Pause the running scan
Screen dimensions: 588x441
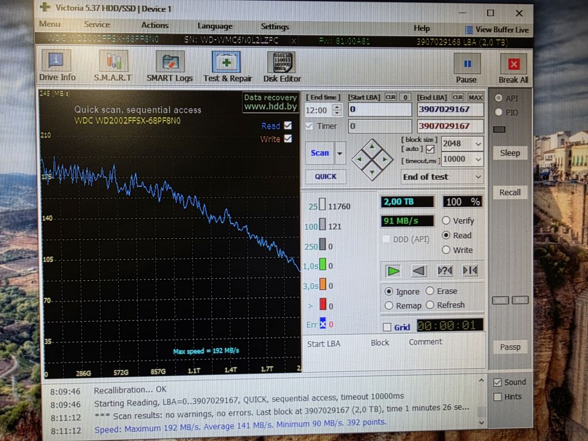[x=466, y=68]
